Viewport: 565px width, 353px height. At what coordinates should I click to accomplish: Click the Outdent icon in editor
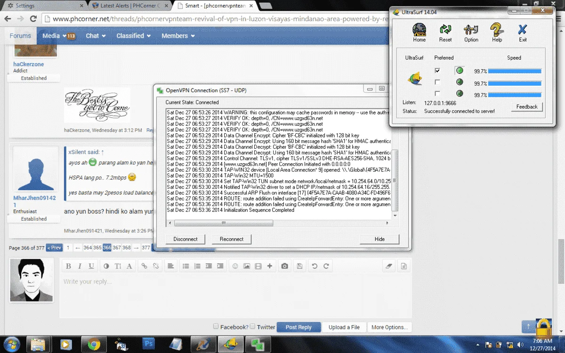(209, 266)
